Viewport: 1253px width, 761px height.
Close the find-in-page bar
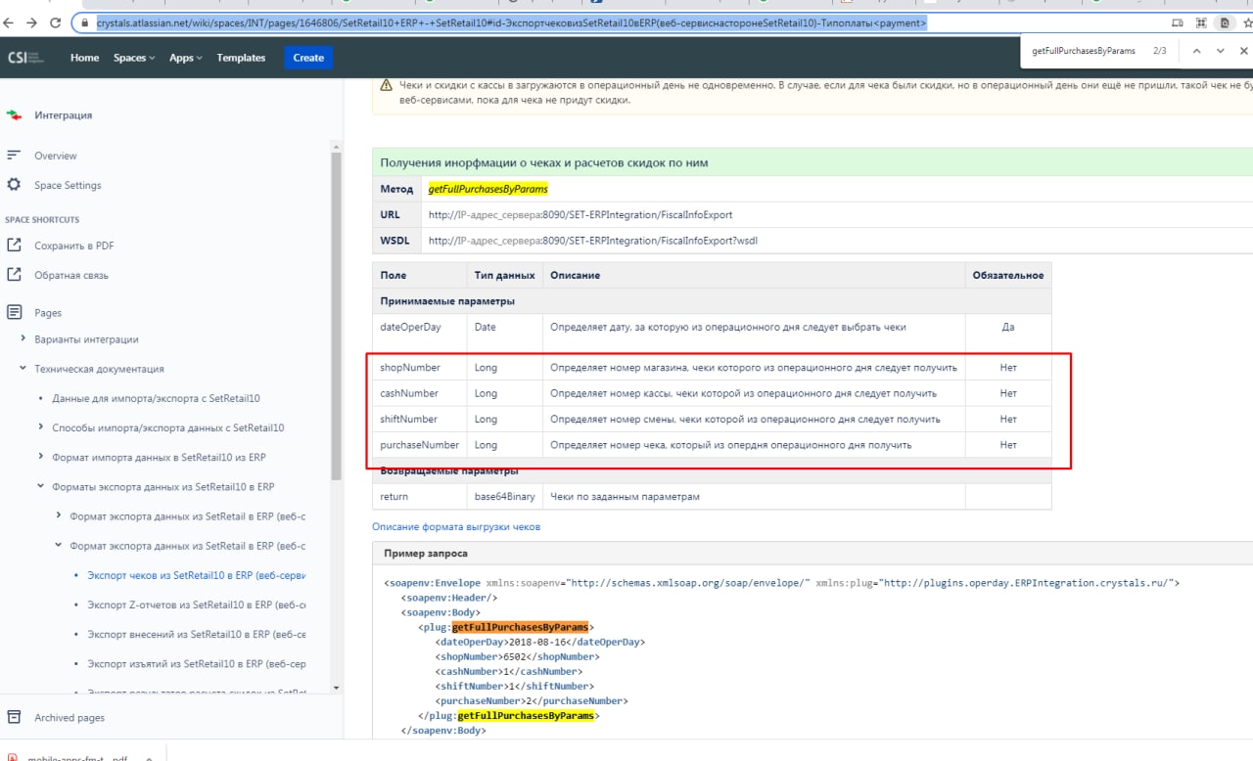1243,51
